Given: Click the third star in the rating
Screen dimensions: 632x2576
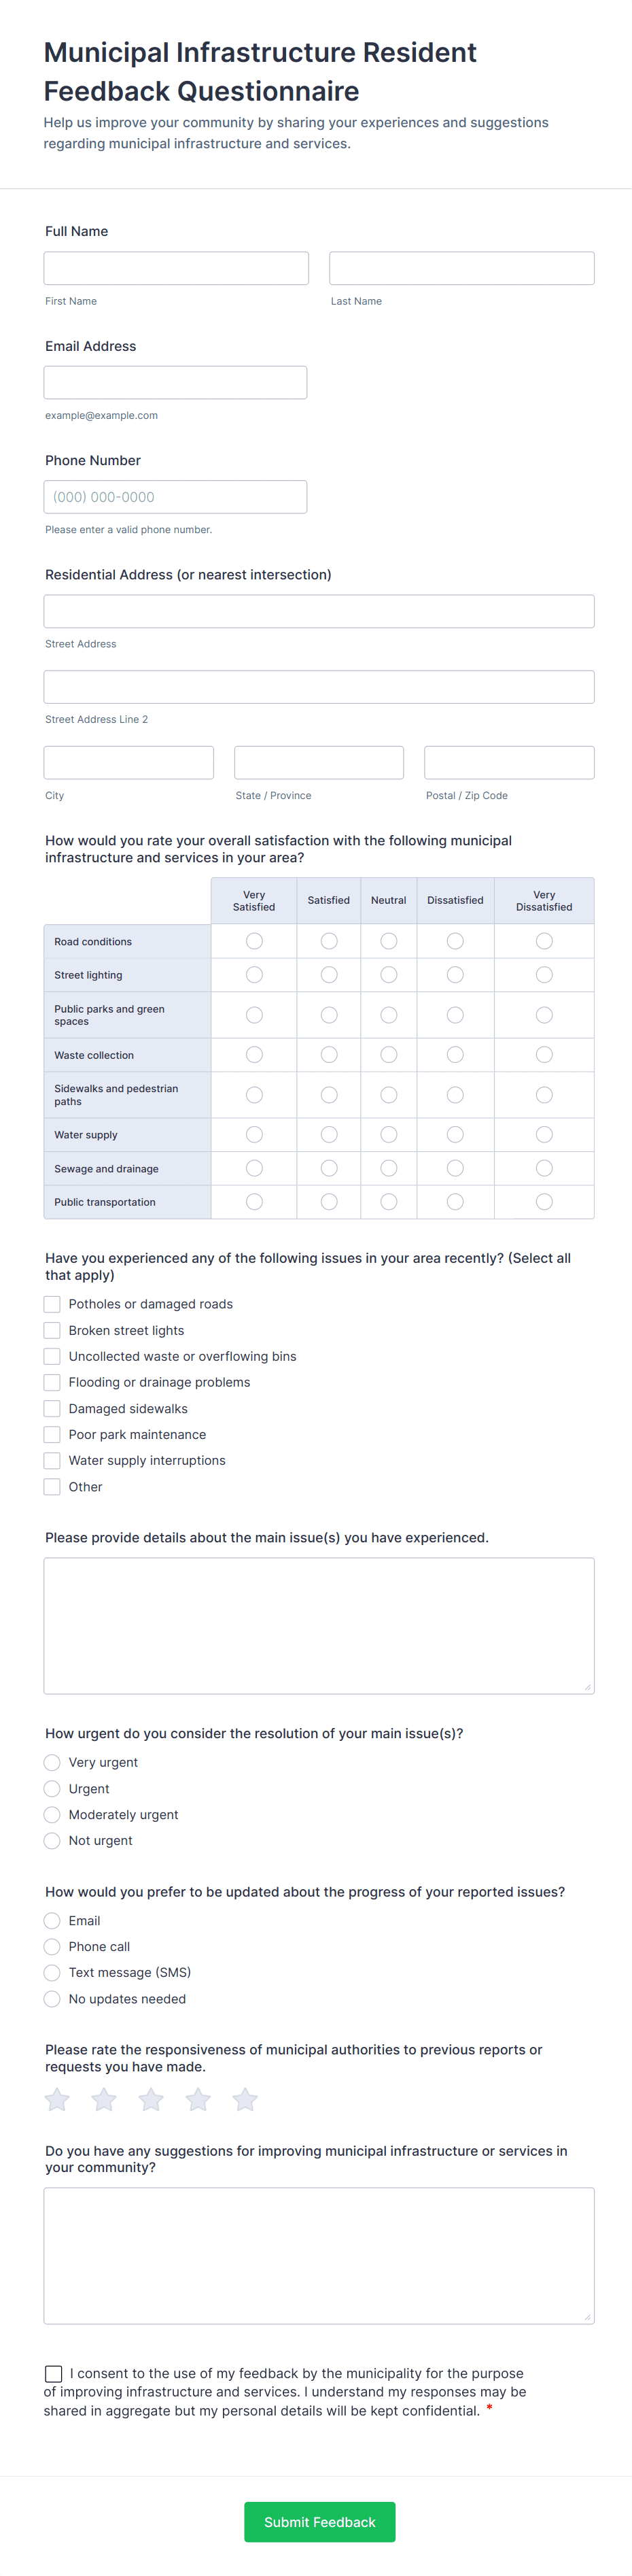Looking at the screenshot, I should 151,2100.
